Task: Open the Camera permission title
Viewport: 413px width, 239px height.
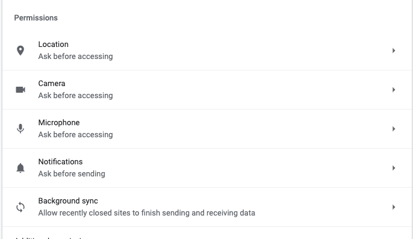Action: tap(52, 83)
